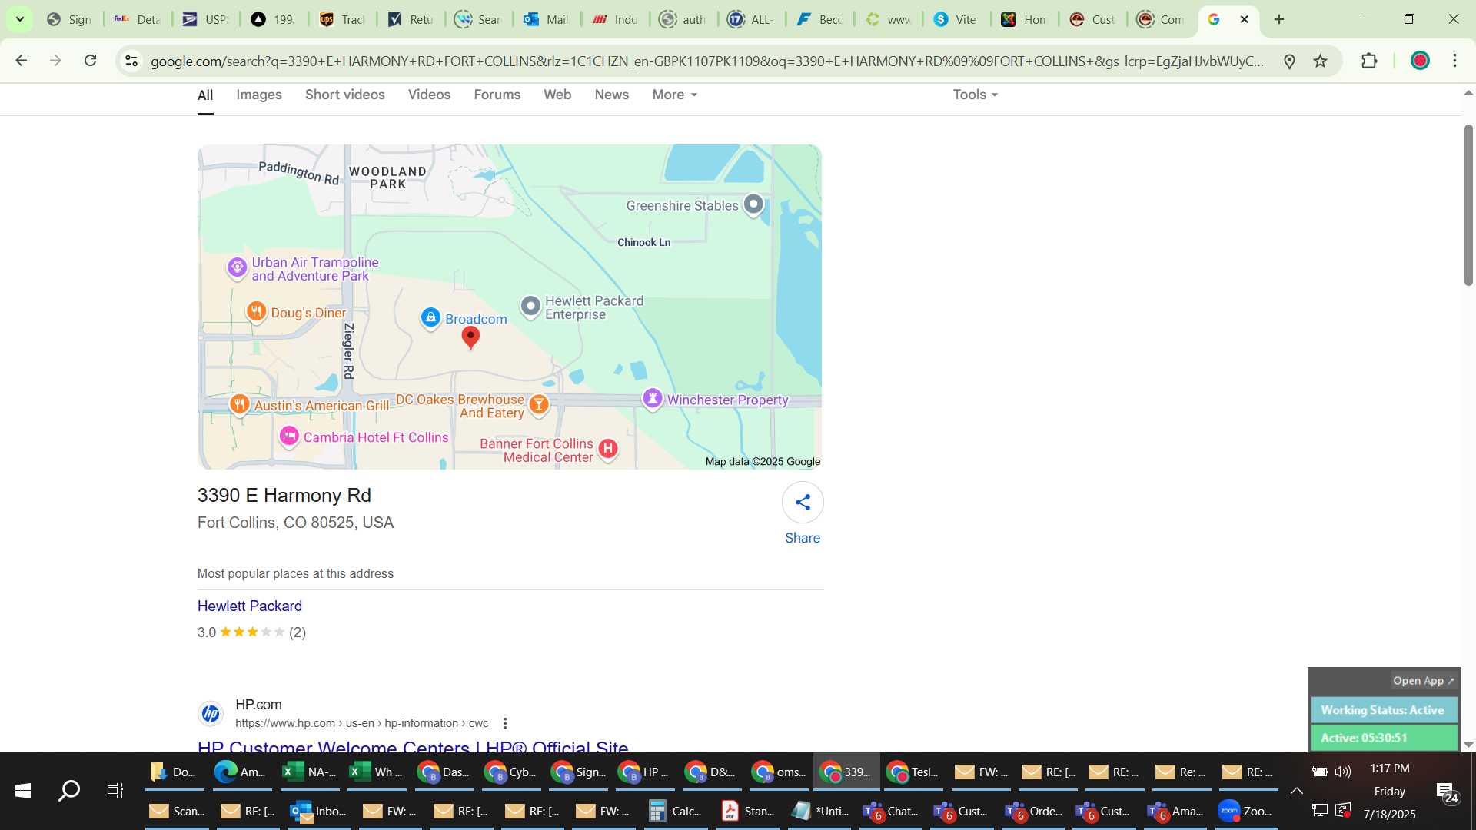The height and width of the screenshot is (830, 1476).
Task: Click the map thumbnail to open Maps
Action: tap(510, 307)
